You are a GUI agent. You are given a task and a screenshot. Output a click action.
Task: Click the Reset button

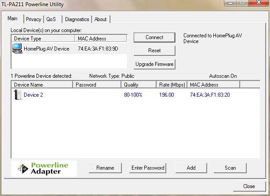(154, 51)
